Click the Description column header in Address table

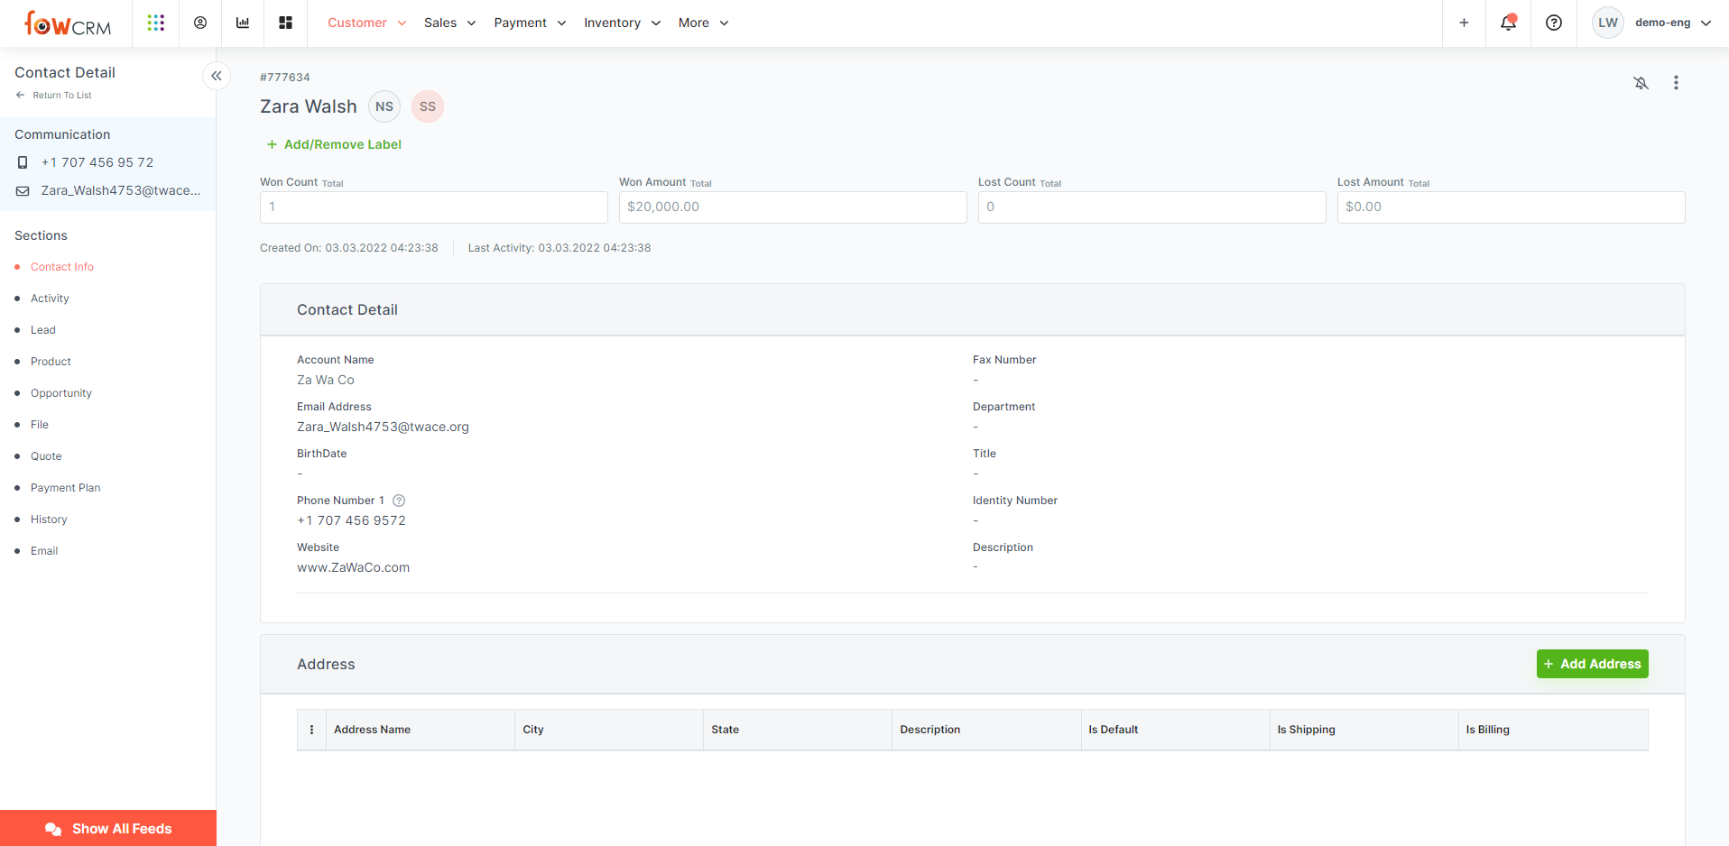(x=985, y=730)
